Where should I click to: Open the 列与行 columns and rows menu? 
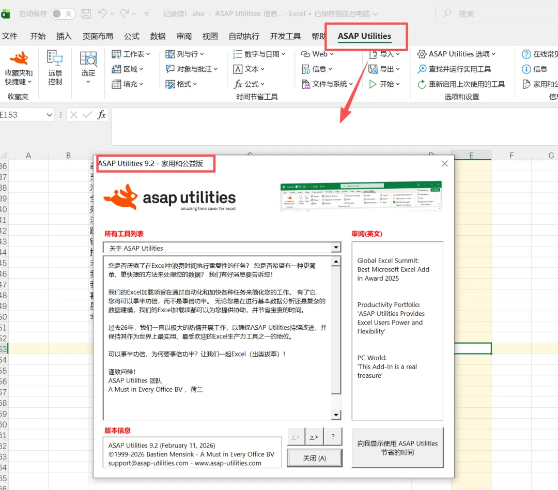[x=184, y=54]
